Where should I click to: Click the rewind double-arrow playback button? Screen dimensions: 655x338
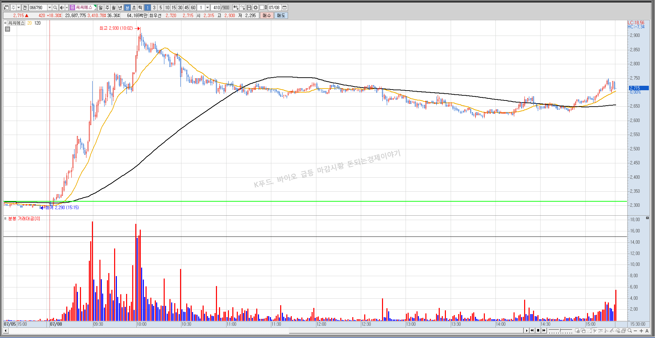coord(532,330)
